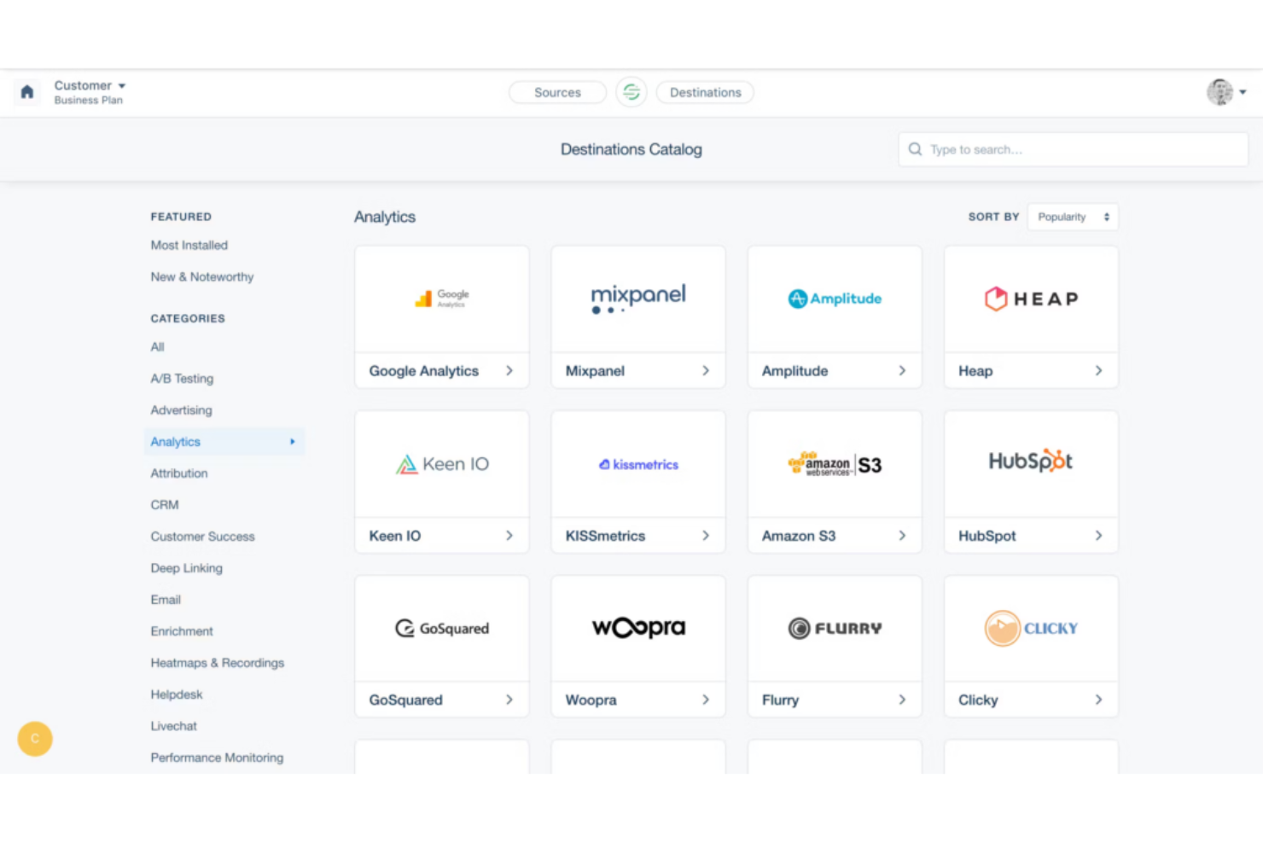Screen dimensions: 1263x842
Task: Select the Mixpanel logo tile
Action: 638,299
